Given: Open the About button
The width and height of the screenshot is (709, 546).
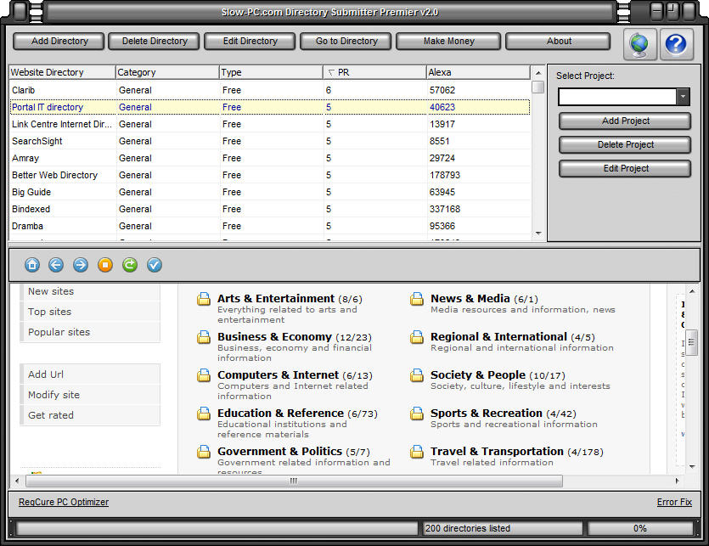Looking at the screenshot, I should coord(558,41).
